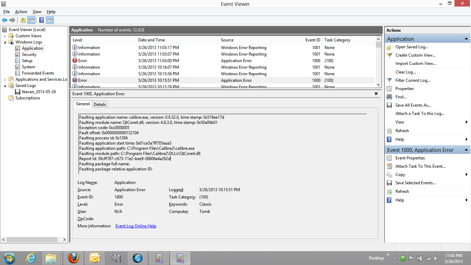Viewport: 471px width, 265px height.
Task: Collapse the Saved Logs tree node
Action: click(x=5, y=86)
